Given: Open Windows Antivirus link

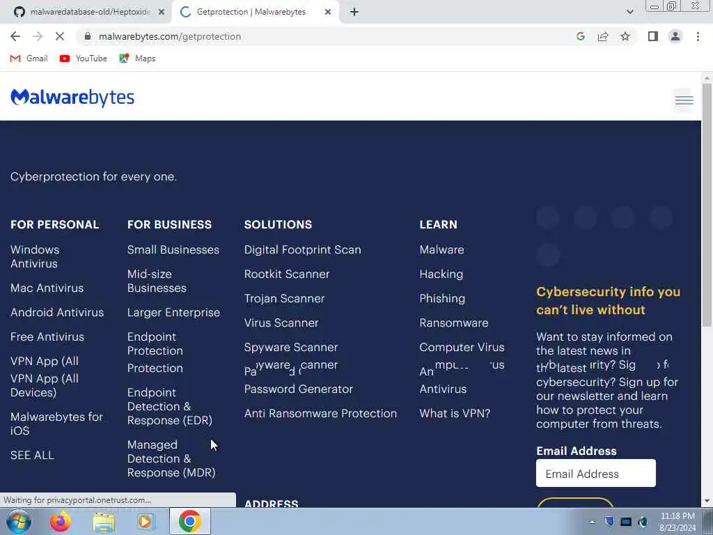Looking at the screenshot, I should tap(35, 256).
